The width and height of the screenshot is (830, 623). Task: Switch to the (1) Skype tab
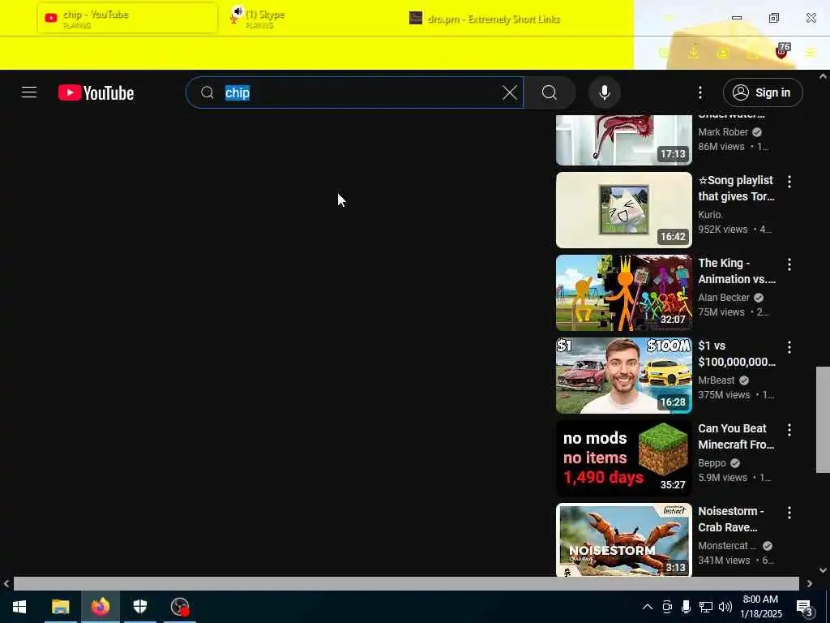pos(312,18)
